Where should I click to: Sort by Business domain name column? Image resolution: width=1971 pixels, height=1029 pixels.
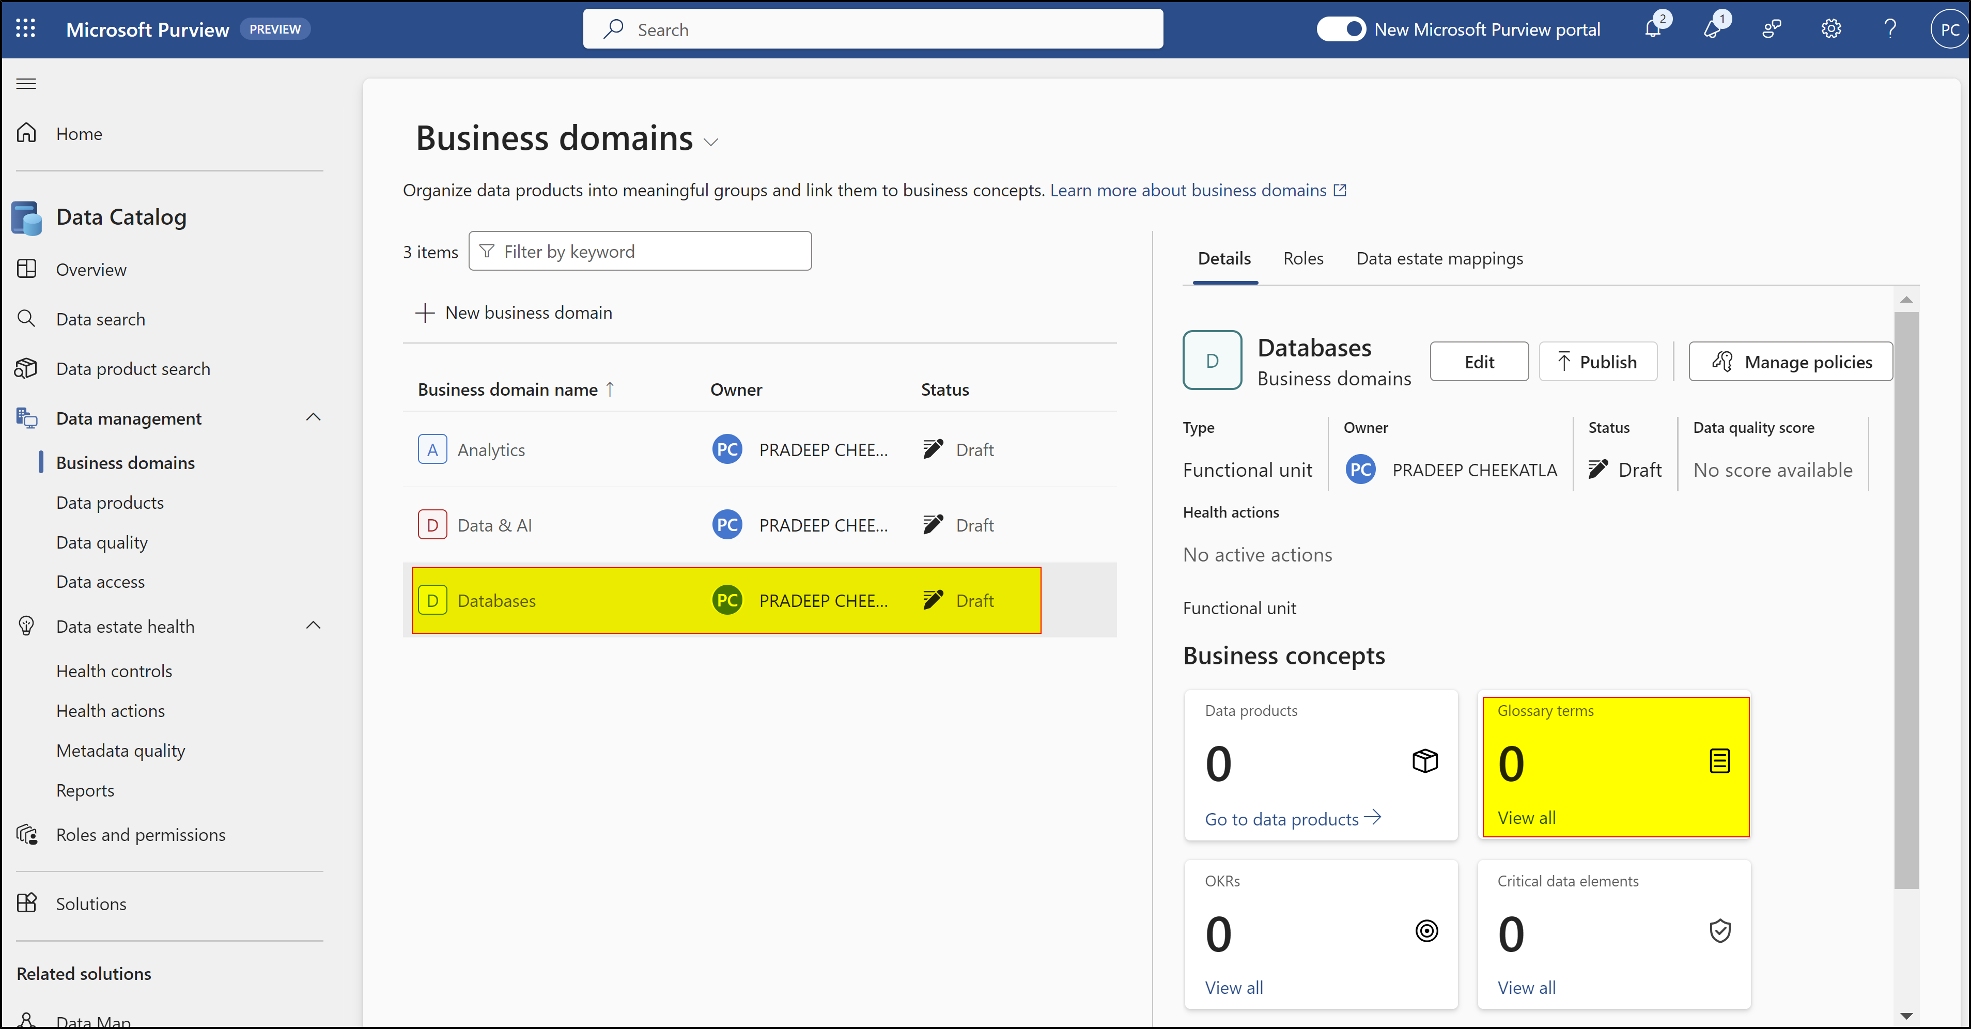coord(515,389)
